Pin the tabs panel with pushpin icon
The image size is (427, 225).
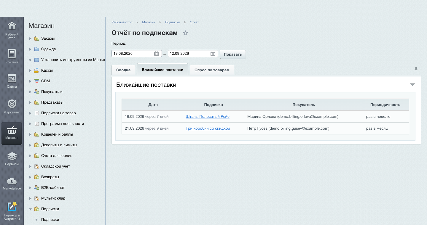[416, 69]
